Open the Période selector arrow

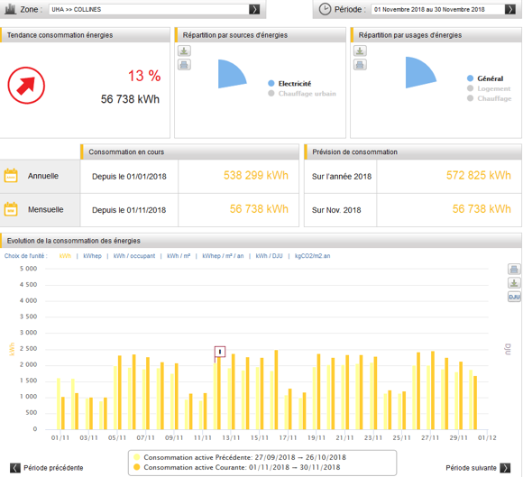[x=510, y=9]
